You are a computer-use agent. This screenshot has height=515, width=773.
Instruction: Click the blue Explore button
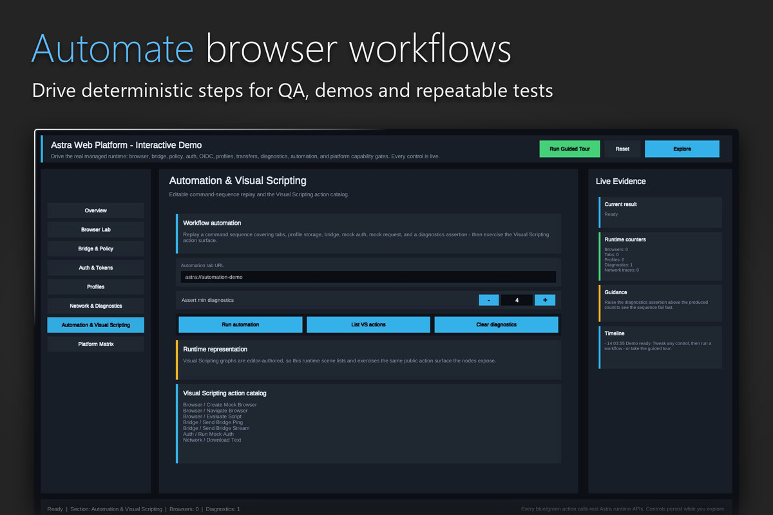pos(682,149)
